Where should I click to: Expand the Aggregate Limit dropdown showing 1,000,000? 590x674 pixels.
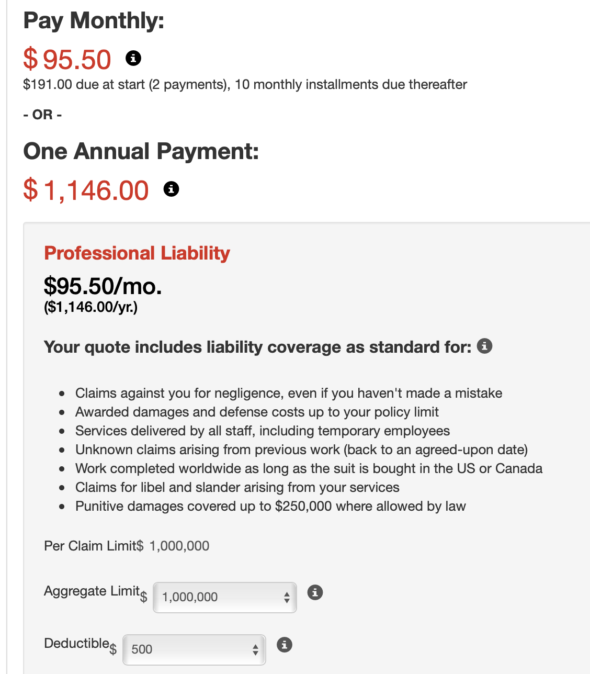(x=225, y=597)
